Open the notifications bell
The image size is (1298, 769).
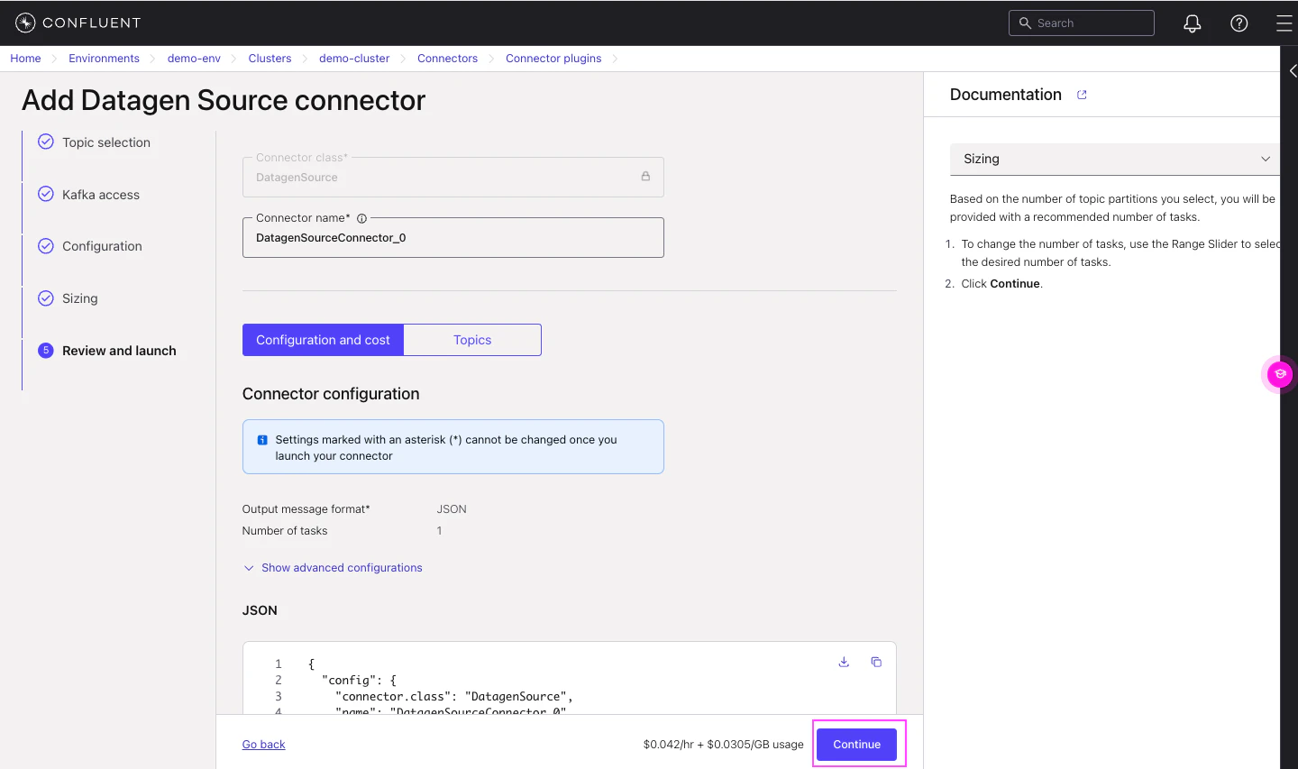click(1193, 23)
